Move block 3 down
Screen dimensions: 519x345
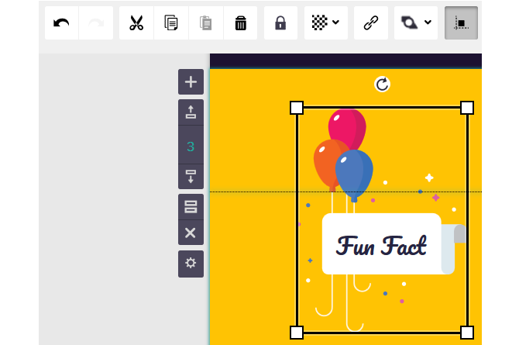[x=191, y=177]
